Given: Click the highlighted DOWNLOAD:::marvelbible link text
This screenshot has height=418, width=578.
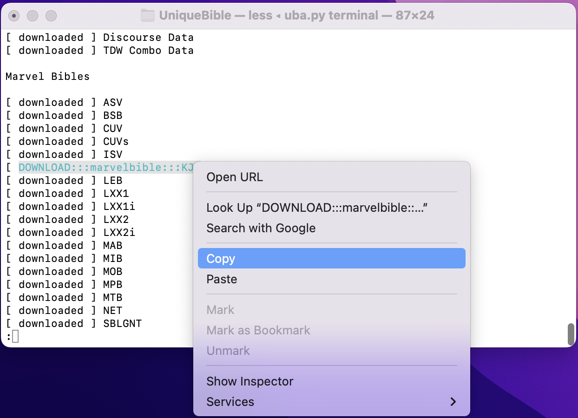Looking at the screenshot, I should click(x=106, y=167).
